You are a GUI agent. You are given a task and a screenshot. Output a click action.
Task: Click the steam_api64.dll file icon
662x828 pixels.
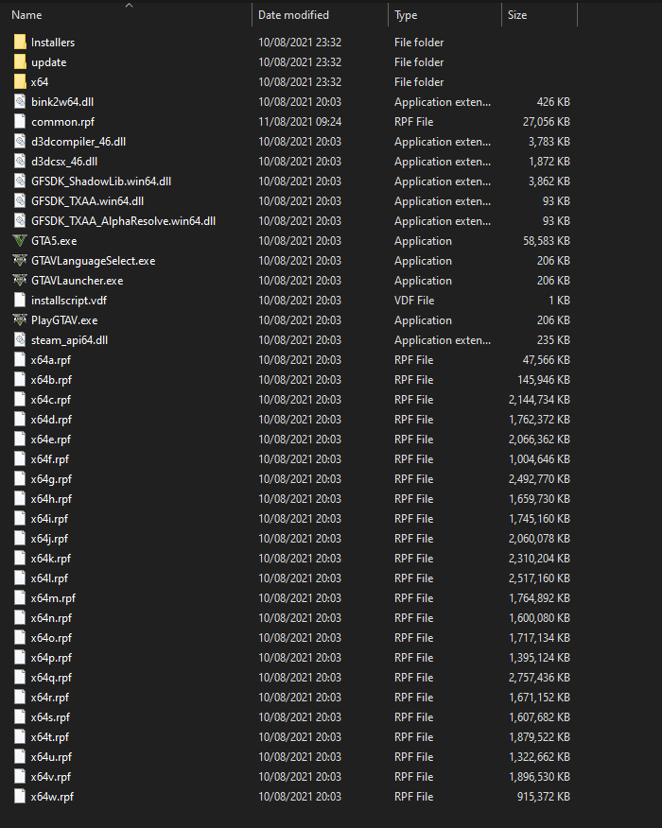tap(20, 340)
